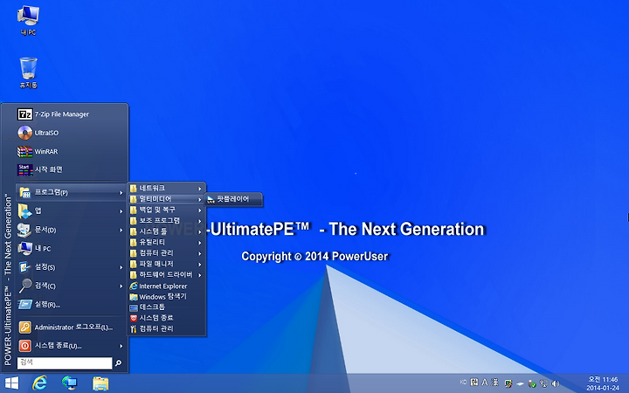Click the 데스크톱 entry in submenu

[x=167, y=307]
